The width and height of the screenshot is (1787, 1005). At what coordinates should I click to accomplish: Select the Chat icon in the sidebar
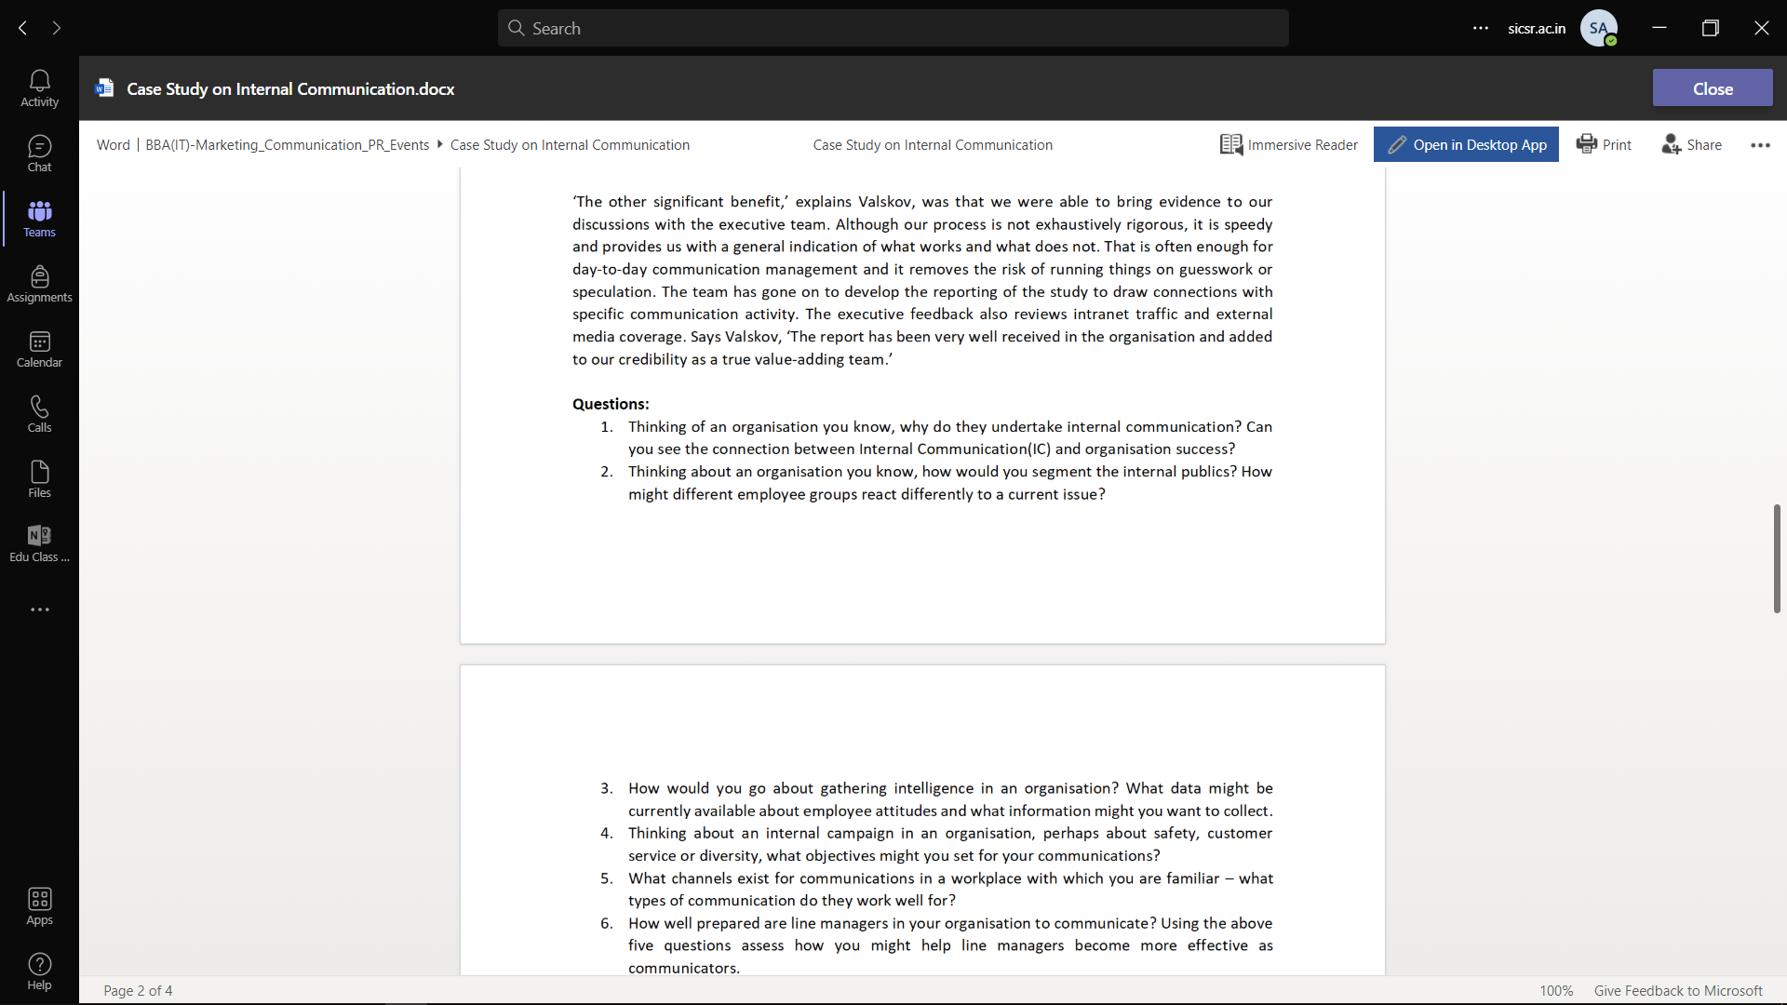39,153
